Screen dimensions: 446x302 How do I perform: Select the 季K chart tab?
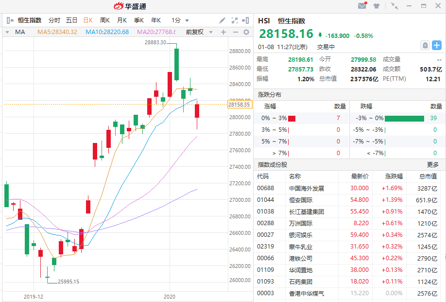(x=139, y=20)
